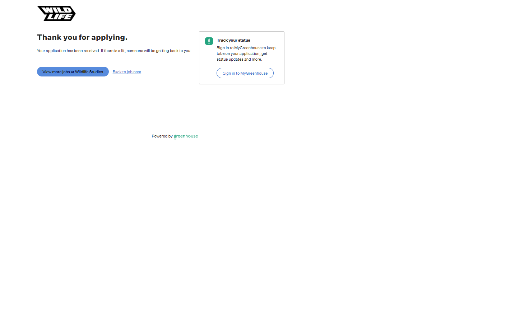Click the Wildlife Studios logo
Screen dimensions: 524x317
(56, 13)
